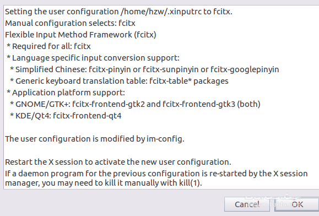Click the 'Simplified Chinese' text
Screen dimensions: 319x216
click(50, 69)
